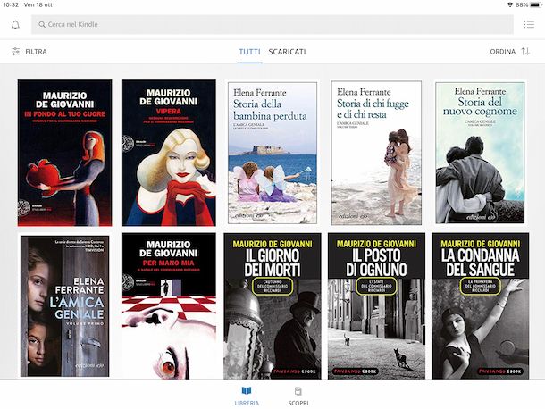Screen dimensions: 545x409
Task: Open Storia del nuovo cognome
Action: coord(480,153)
